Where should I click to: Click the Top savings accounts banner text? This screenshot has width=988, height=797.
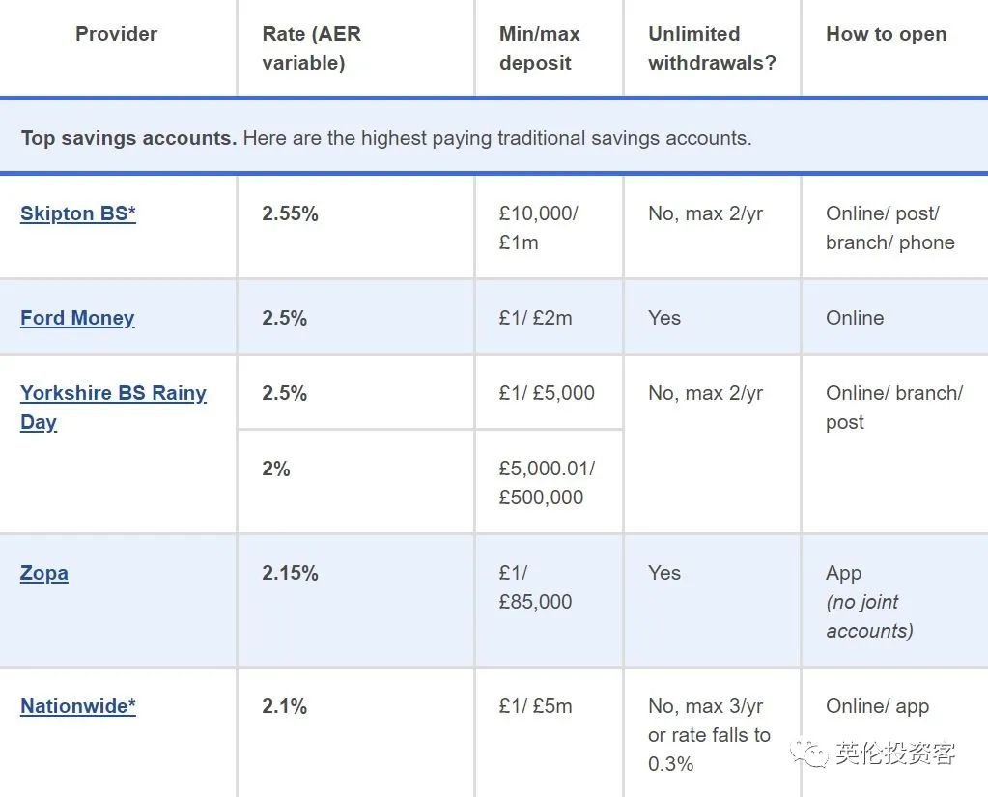coord(386,138)
